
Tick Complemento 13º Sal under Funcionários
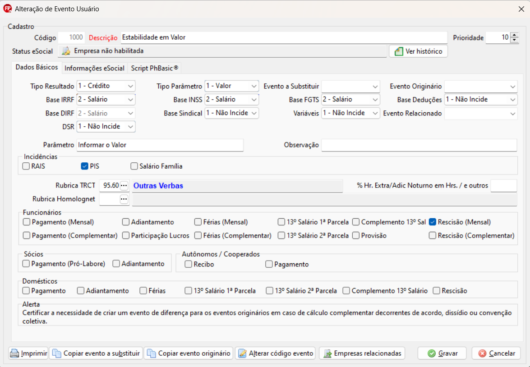coord(355,222)
